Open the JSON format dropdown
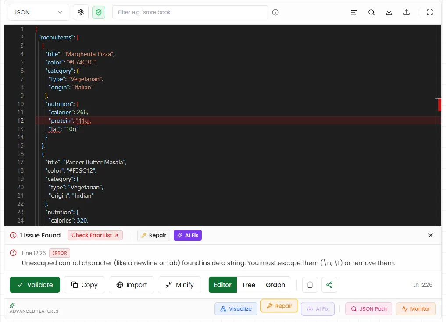 [x=38, y=12]
